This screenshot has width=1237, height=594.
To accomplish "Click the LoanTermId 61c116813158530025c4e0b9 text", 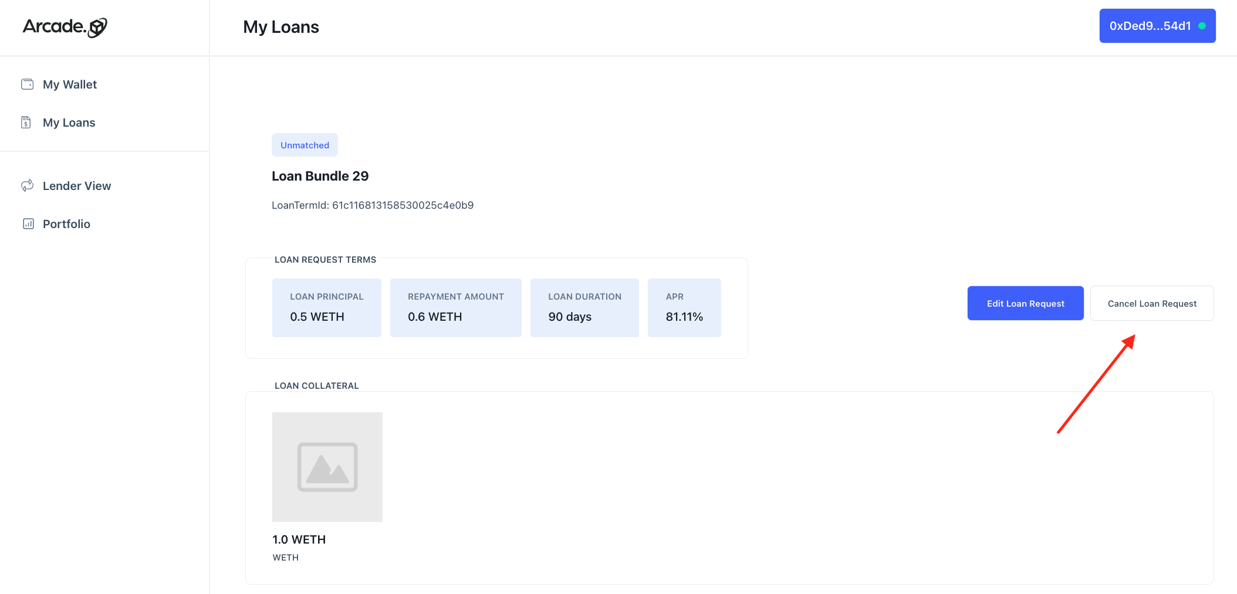I will coord(373,205).
